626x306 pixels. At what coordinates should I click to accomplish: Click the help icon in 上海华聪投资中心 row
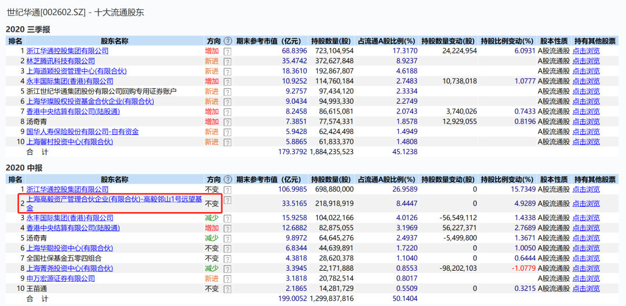point(227,248)
